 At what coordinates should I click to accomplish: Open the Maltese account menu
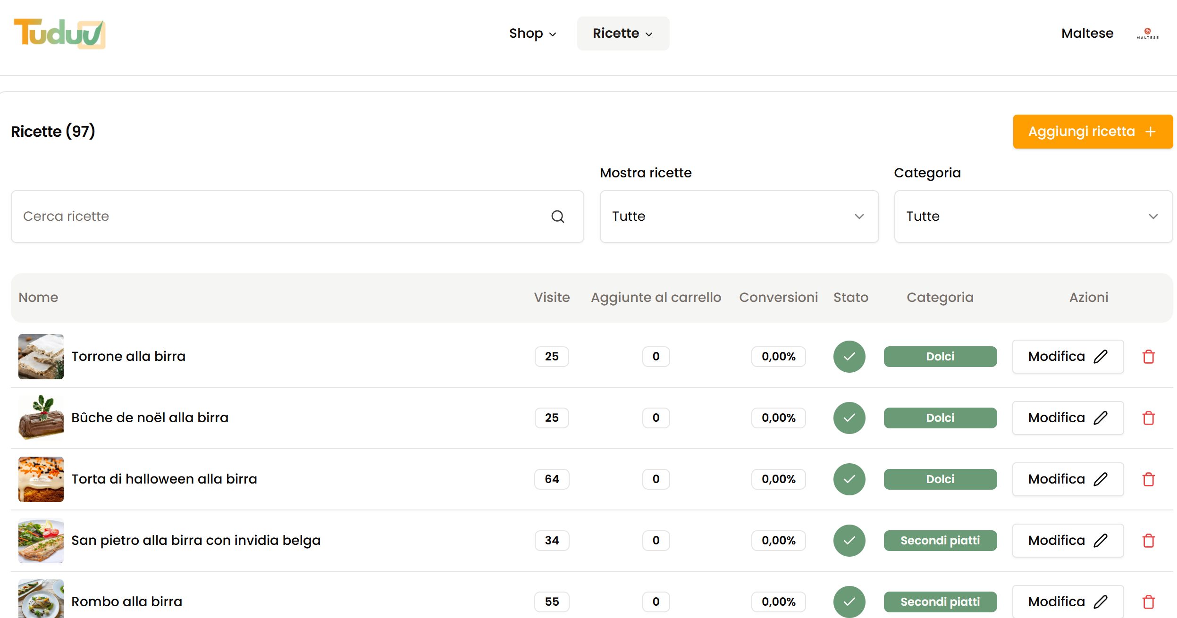1087,33
